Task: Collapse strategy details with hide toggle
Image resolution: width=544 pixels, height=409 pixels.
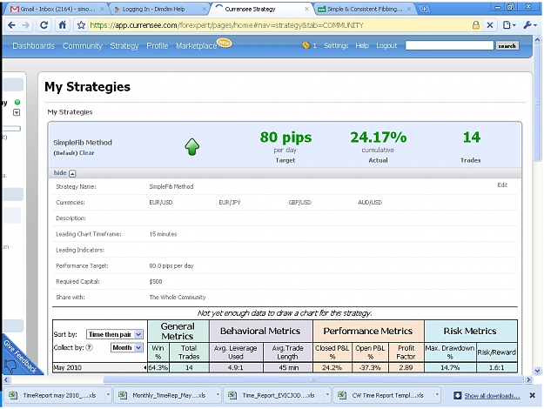Action: 64,173
